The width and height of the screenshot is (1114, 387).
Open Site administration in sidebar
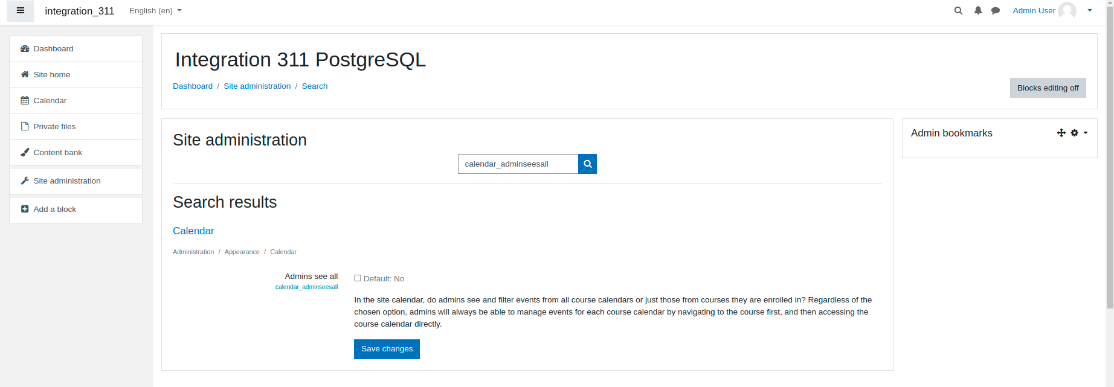(x=76, y=181)
